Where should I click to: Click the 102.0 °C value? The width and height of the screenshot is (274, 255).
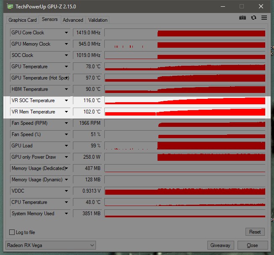pos(88,112)
